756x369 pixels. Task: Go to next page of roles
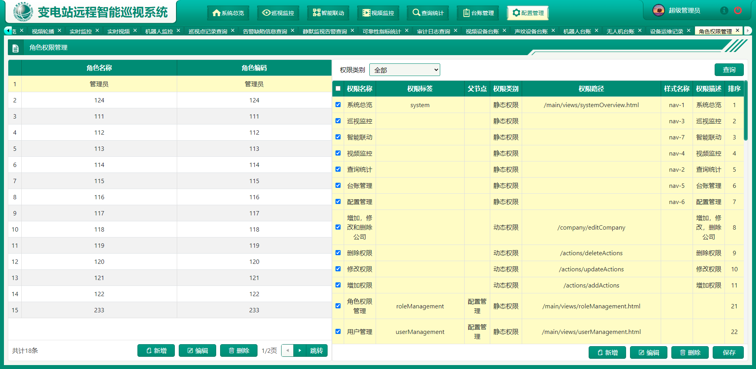tap(300, 350)
